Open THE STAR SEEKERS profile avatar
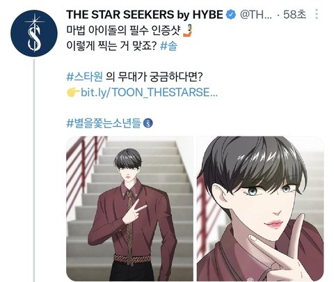This screenshot has height=282, width=334. point(33,33)
